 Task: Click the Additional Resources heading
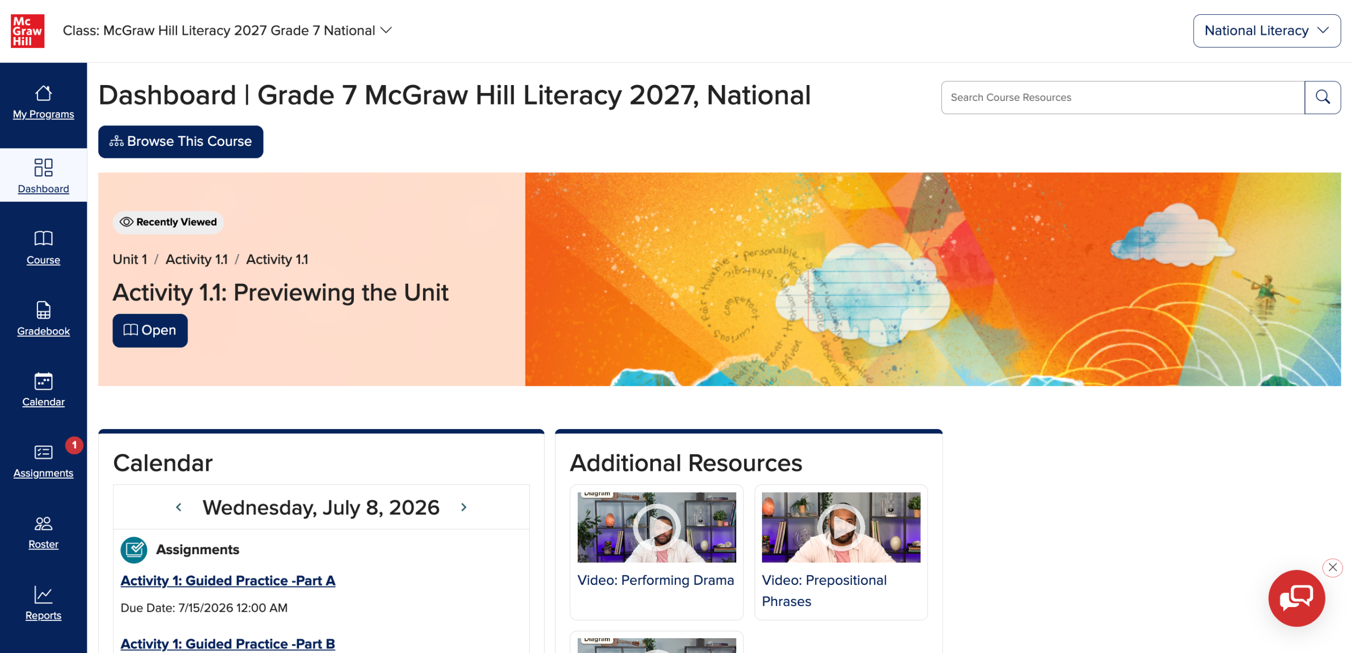(686, 463)
